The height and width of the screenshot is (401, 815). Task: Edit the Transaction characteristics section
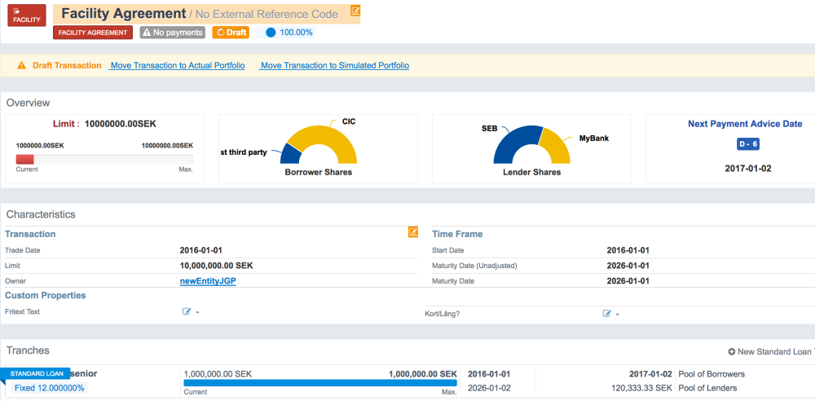[413, 232]
